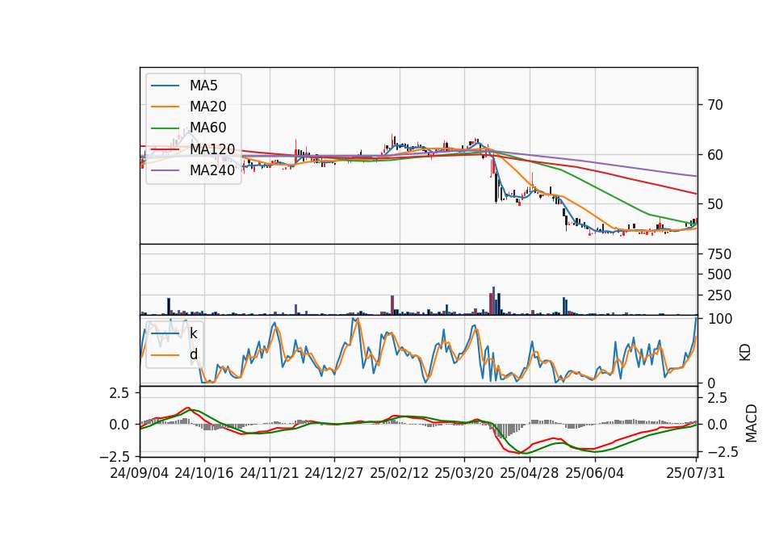Click the 'd' label in KD legend
775x557 pixels.
[193, 354]
